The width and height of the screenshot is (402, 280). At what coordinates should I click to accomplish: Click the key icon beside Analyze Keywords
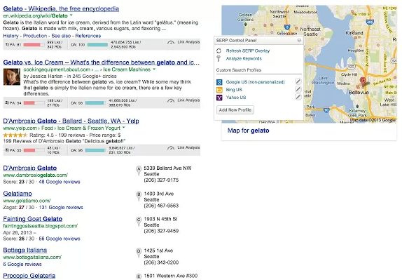tap(219, 58)
